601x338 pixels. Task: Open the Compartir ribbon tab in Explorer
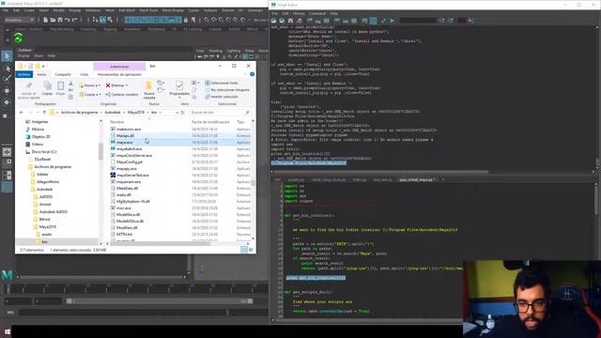(63, 74)
